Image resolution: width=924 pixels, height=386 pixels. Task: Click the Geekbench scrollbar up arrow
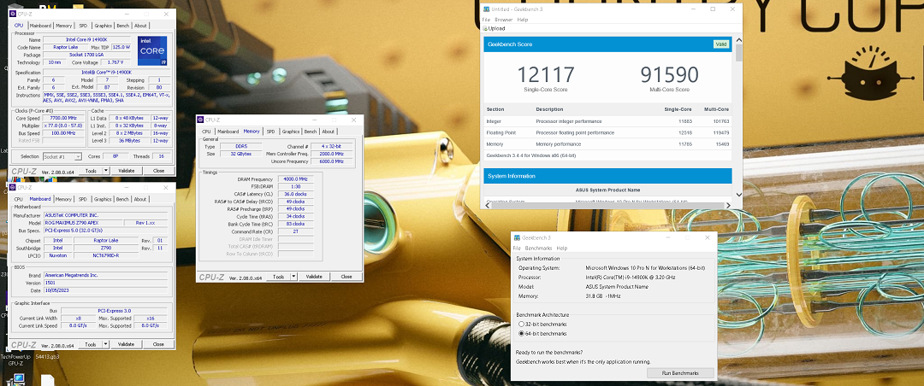(739, 41)
